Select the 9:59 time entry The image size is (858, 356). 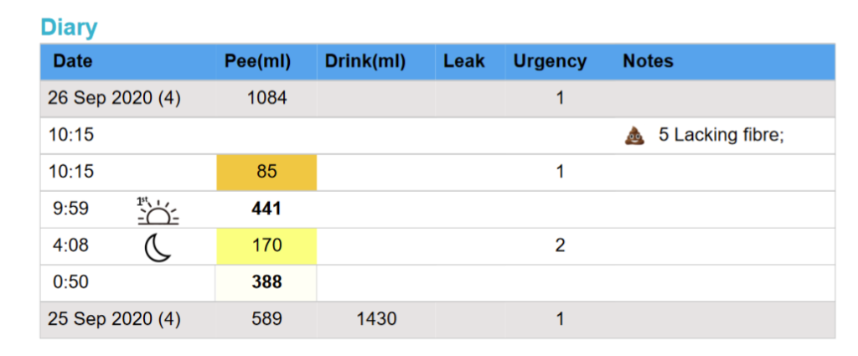(69, 209)
